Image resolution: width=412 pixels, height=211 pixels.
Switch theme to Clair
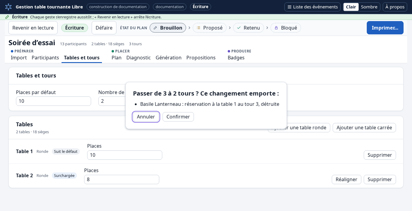(x=351, y=7)
